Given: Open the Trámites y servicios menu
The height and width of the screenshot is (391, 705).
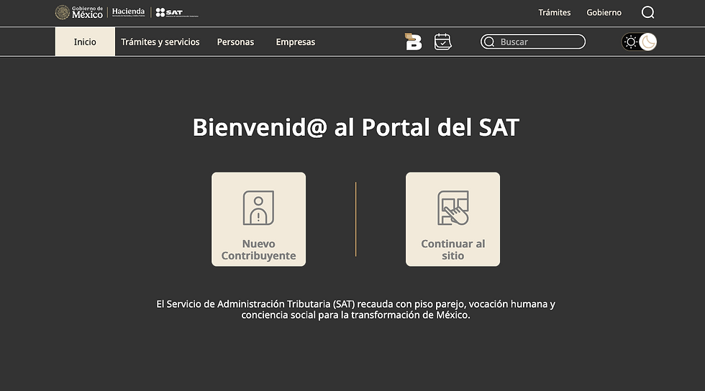Looking at the screenshot, I should click(160, 42).
